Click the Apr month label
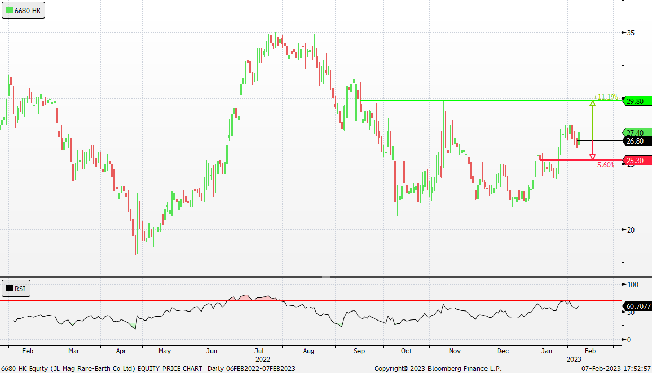Viewport: 652px width, 373px height. tap(121, 351)
